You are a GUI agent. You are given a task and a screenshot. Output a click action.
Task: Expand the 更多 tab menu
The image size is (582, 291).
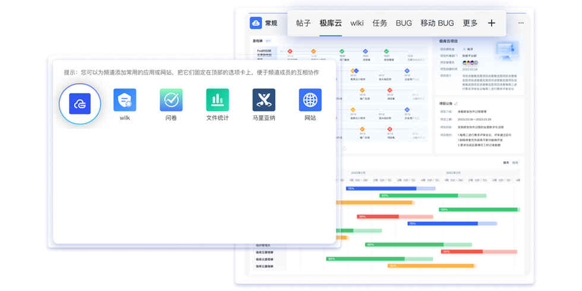pyautogui.click(x=470, y=23)
